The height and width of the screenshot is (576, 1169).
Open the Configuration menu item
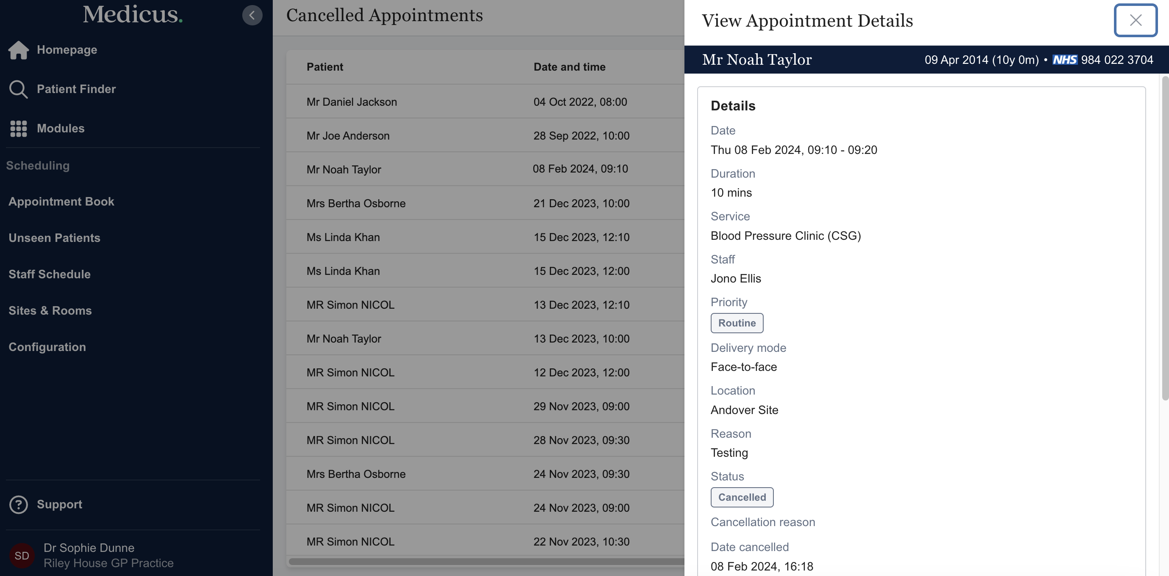(47, 347)
